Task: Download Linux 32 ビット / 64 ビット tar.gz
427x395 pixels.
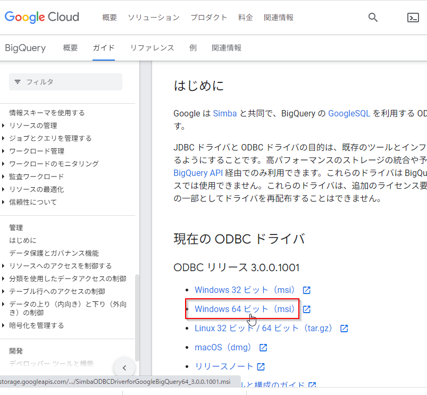Action: [263, 329]
